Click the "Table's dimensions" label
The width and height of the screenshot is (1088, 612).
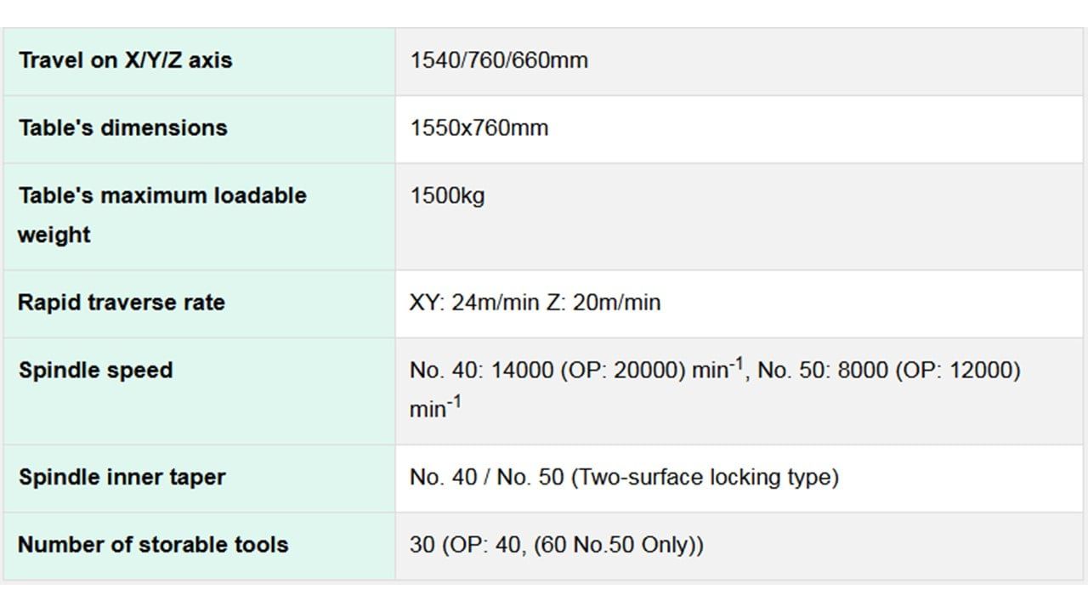pyautogui.click(x=123, y=128)
